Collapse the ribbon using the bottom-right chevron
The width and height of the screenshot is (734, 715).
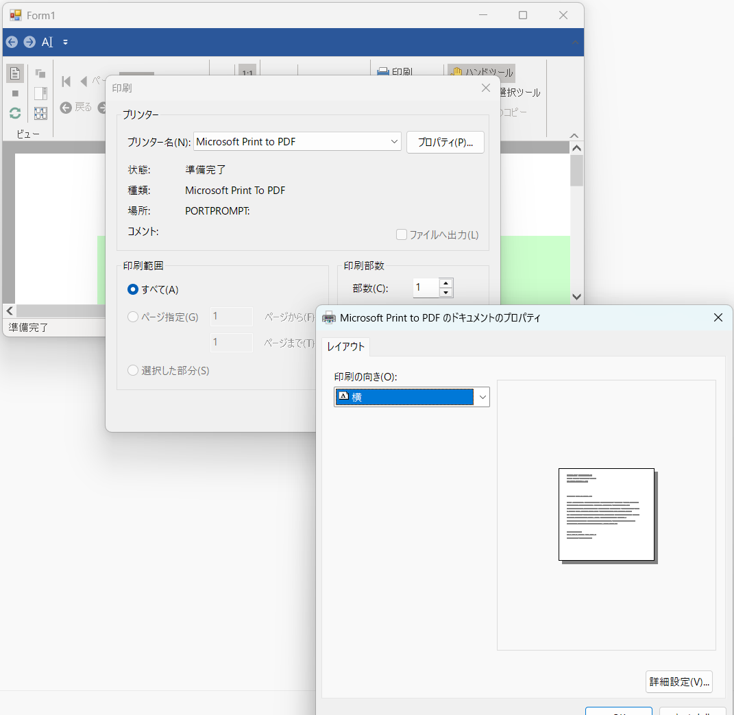[574, 136]
